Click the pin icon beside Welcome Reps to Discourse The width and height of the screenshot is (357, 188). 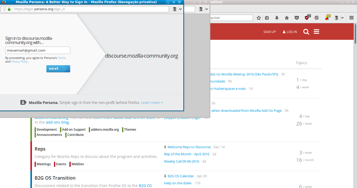pos(165,147)
